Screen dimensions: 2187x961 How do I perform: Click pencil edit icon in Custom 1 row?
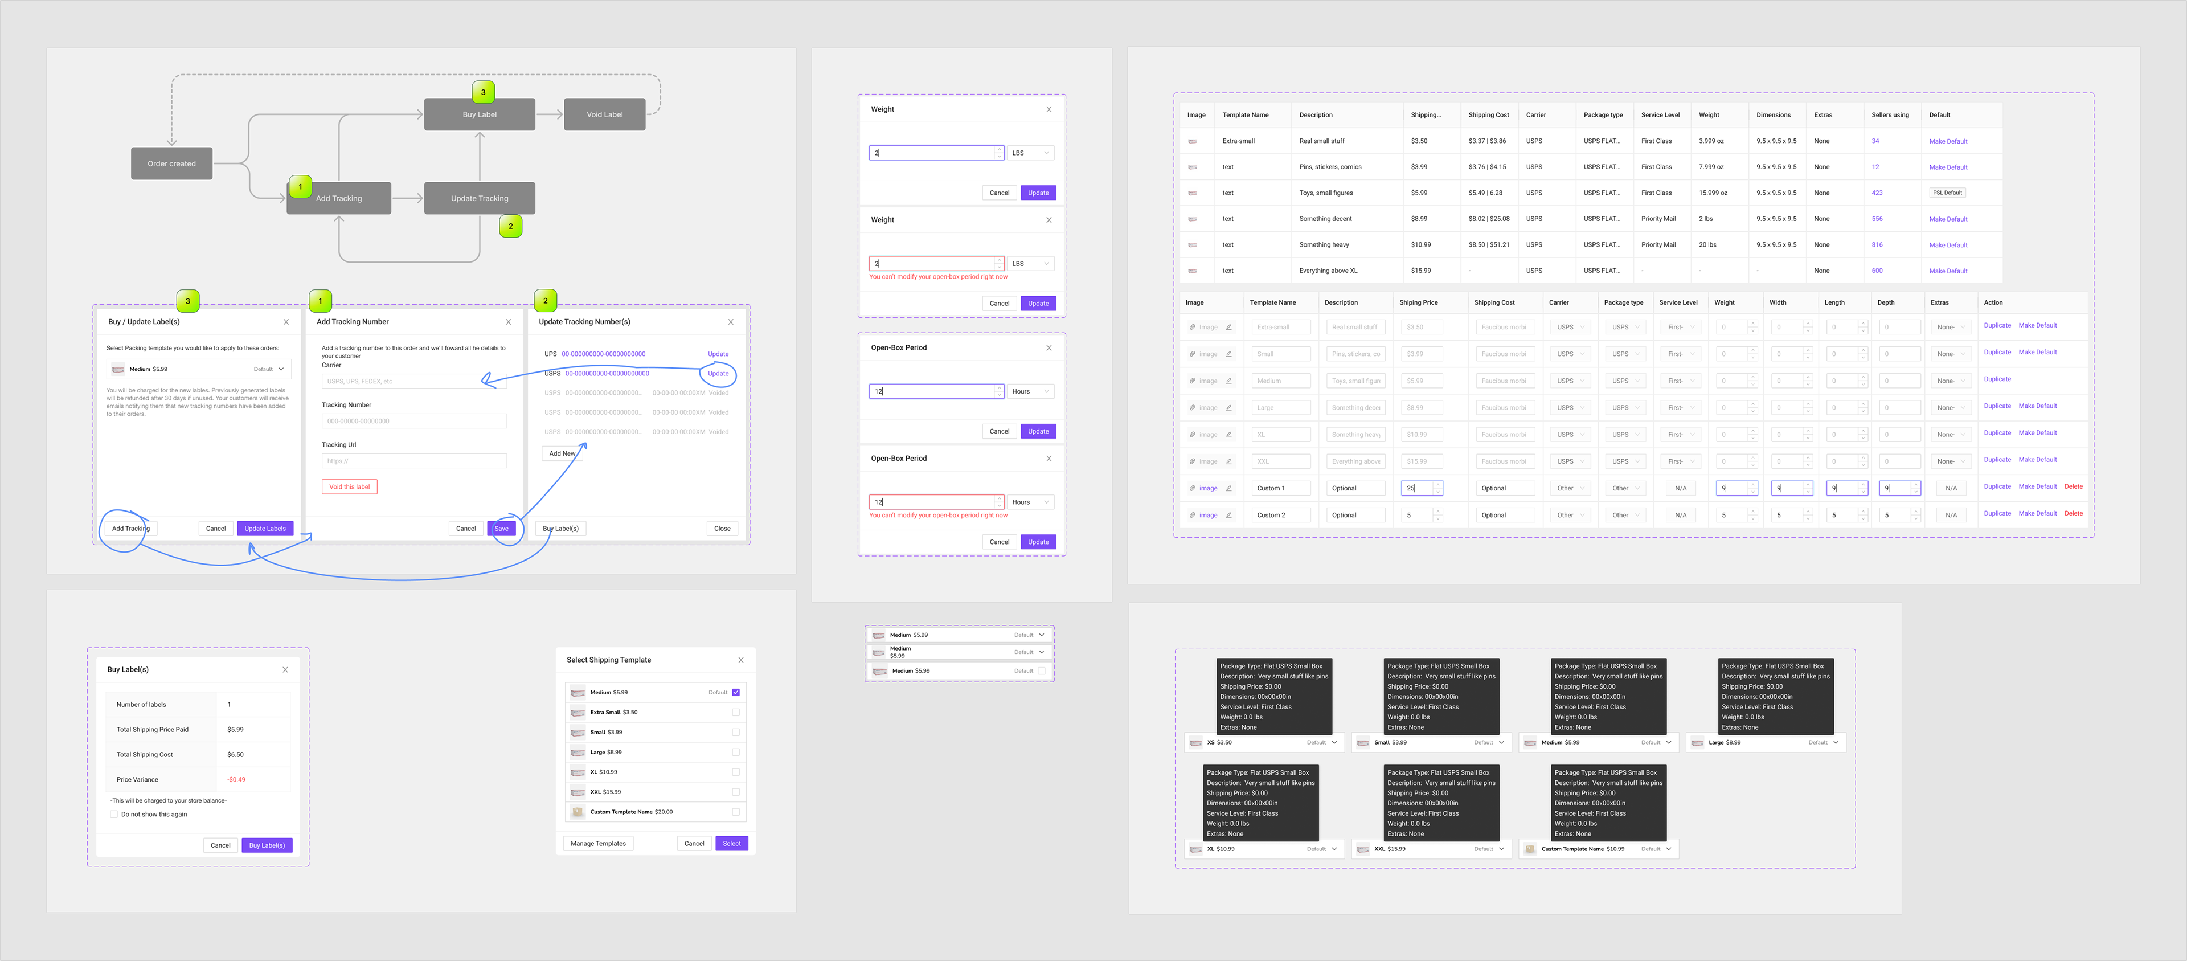tap(1228, 489)
